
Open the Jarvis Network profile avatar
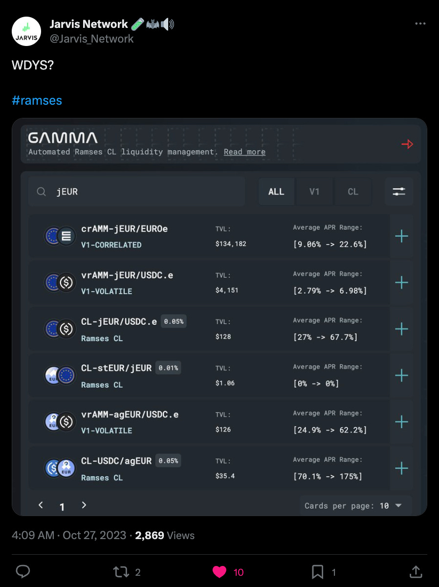click(26, 31)
